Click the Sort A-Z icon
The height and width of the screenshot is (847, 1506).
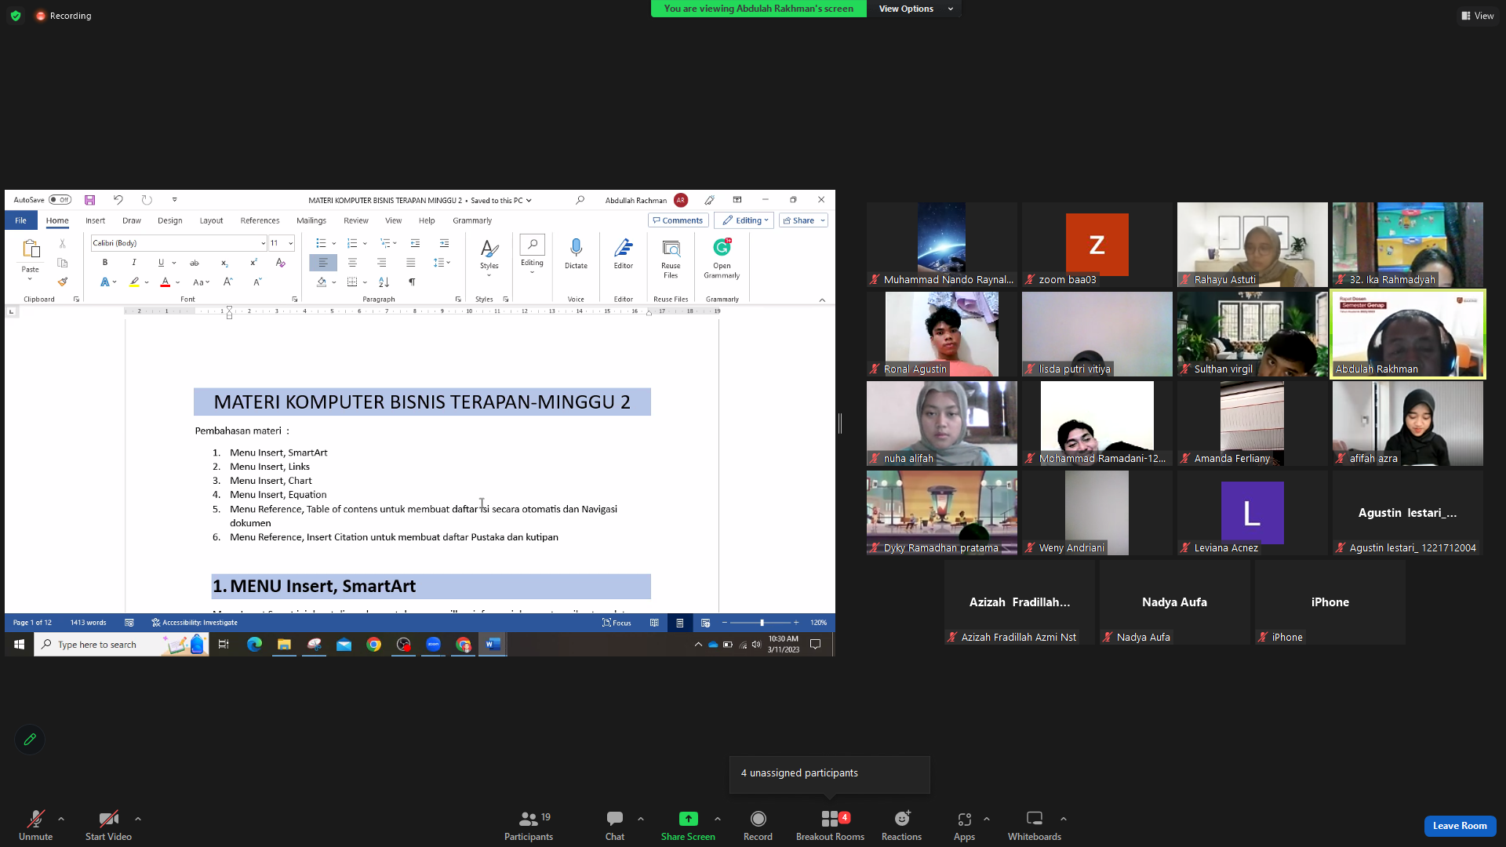click(384, 282)
